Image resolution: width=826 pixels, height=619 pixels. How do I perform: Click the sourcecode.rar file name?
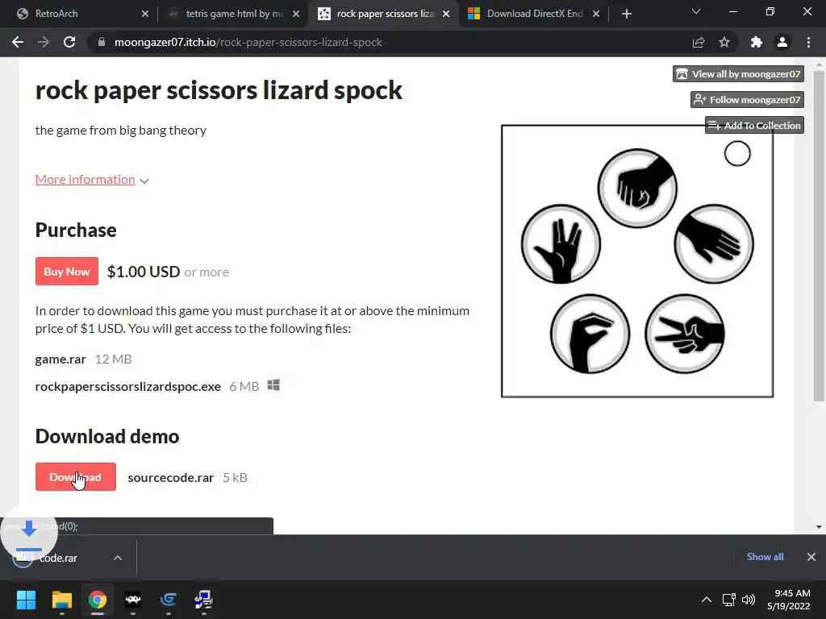pyautogui.click(x=171, y=477)
